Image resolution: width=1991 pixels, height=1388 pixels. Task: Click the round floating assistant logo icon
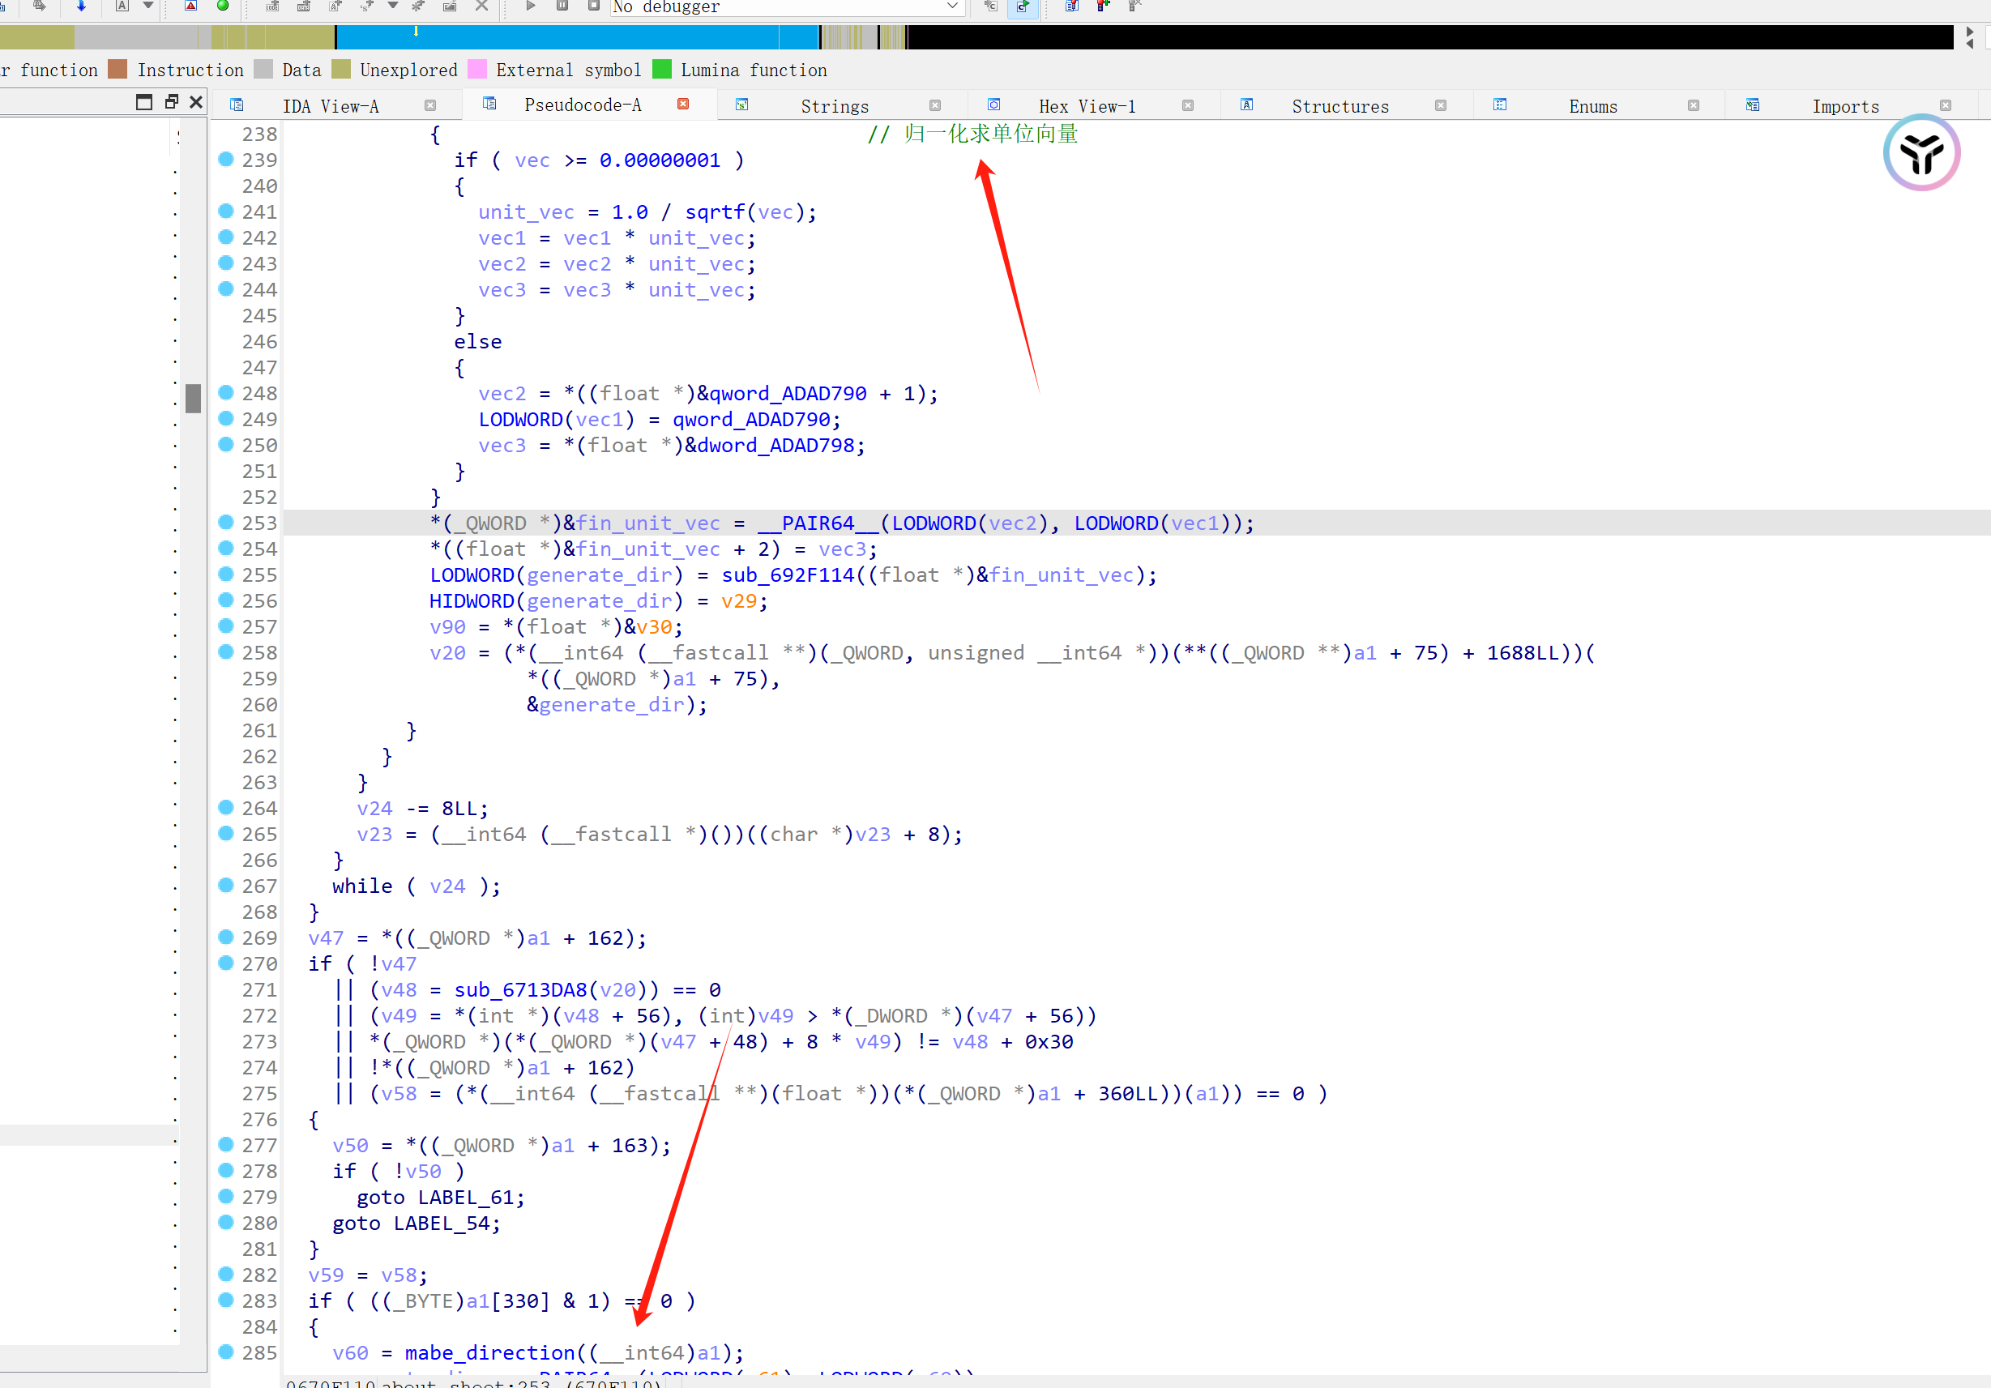coord(1921,153)
